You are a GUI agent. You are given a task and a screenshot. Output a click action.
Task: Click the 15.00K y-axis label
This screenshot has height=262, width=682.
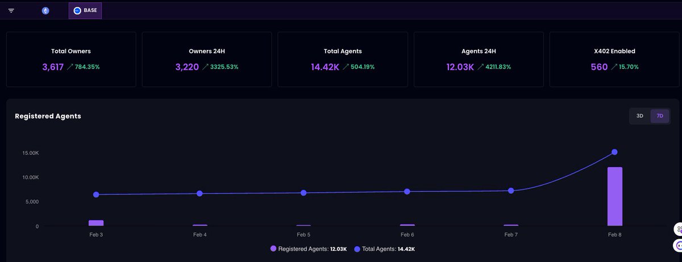tap(30, 153)
